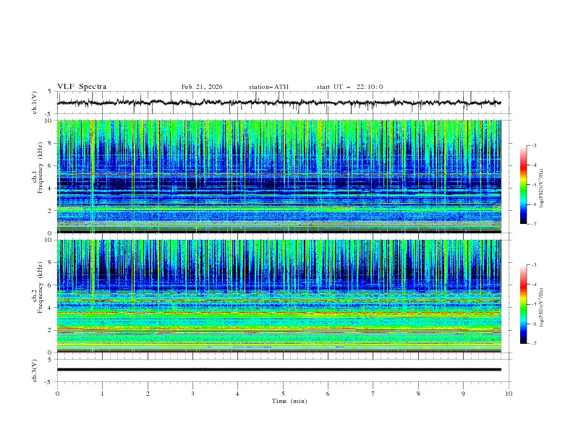This screenshot has width=573, height=442.
Task: Click time axis tick label "8"
Action: (x=418, y=394)
